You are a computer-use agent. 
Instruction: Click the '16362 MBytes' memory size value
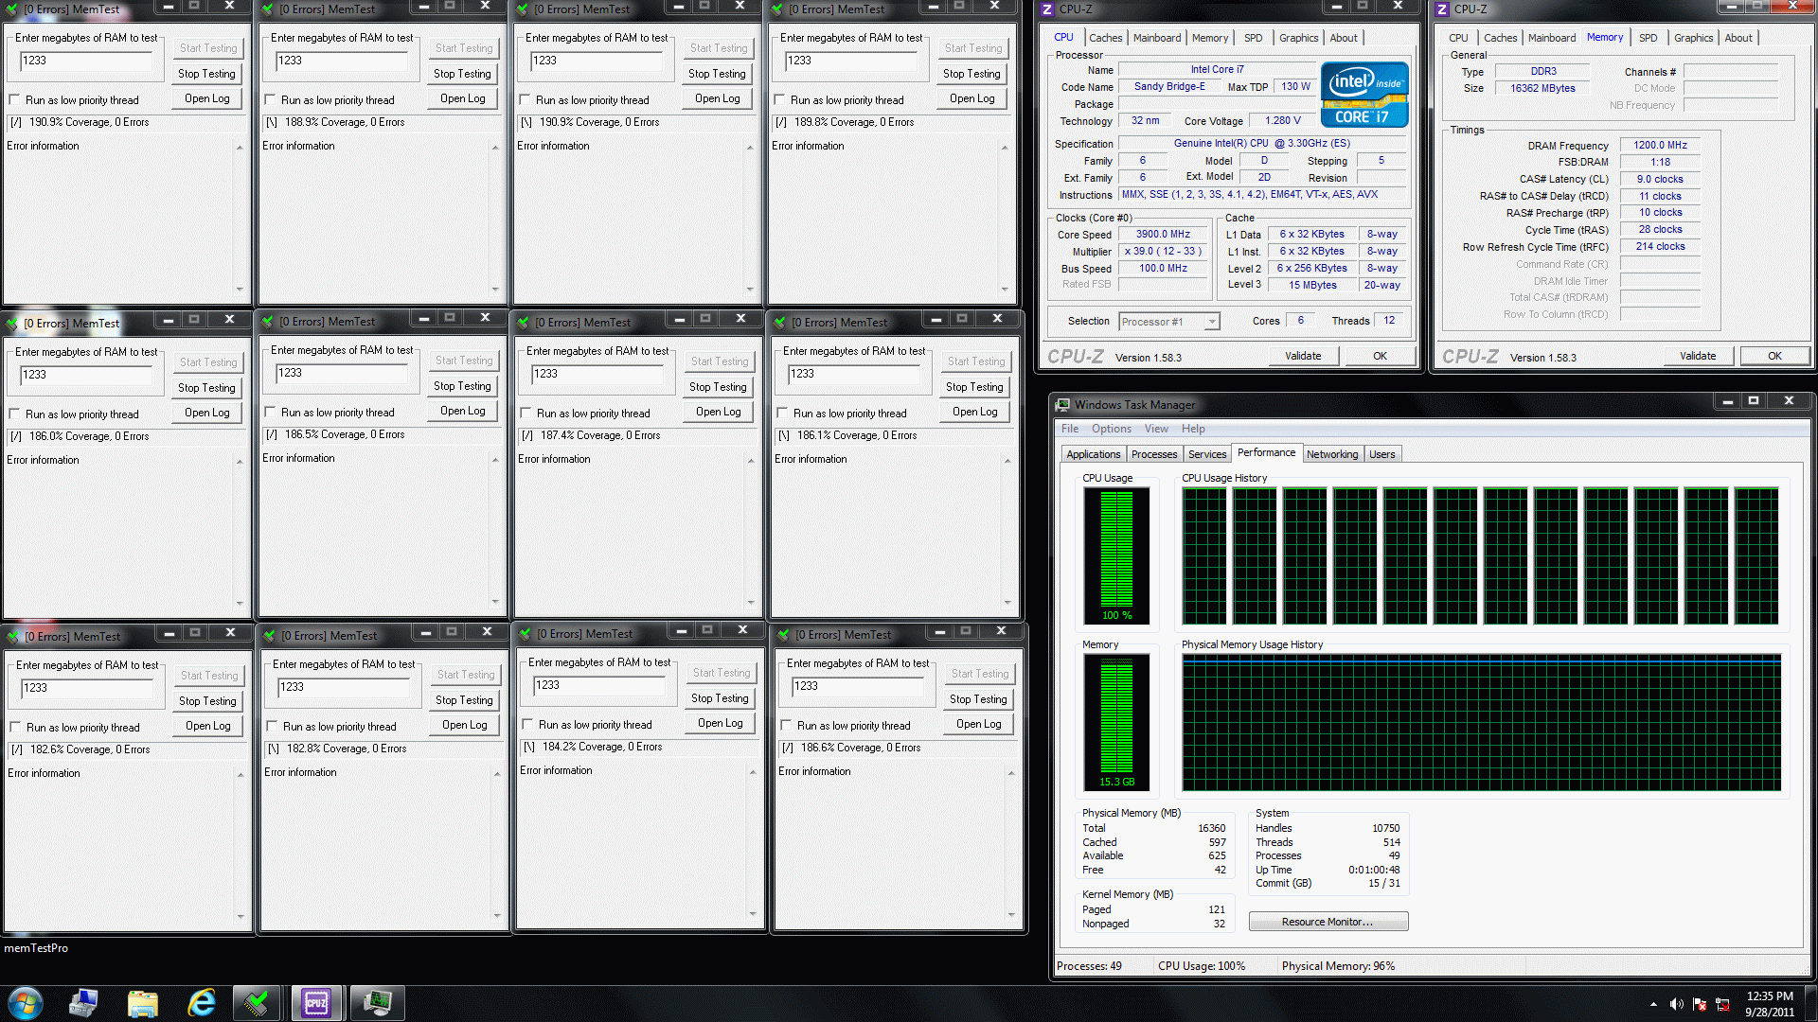point(1542,89)
